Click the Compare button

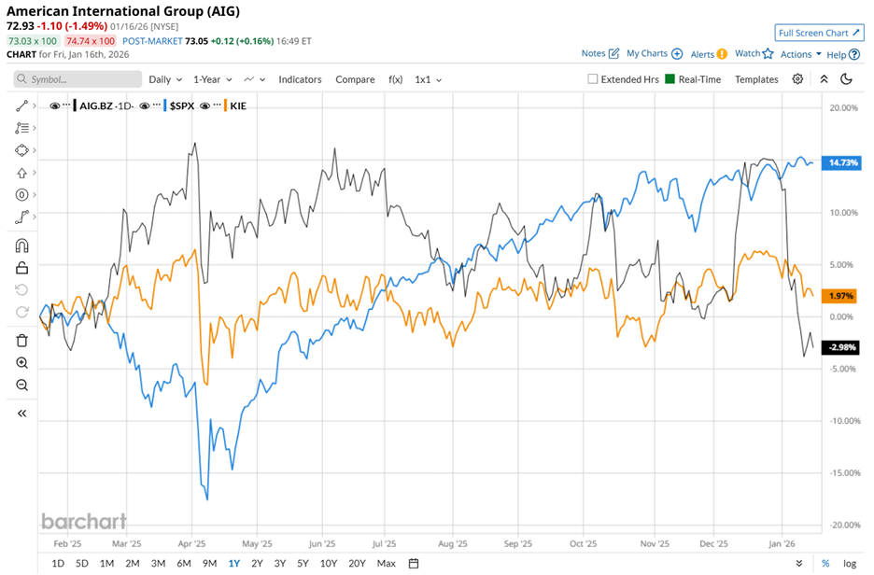tap(355, 79)
